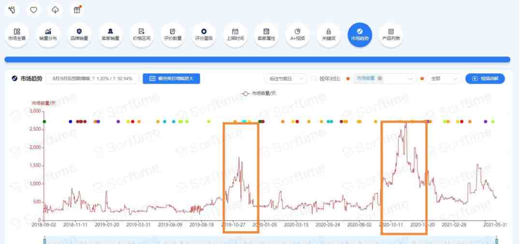Remove the 市场容量 tag with its x
Viewport: 522px width, 244px height.
[380, 78]
